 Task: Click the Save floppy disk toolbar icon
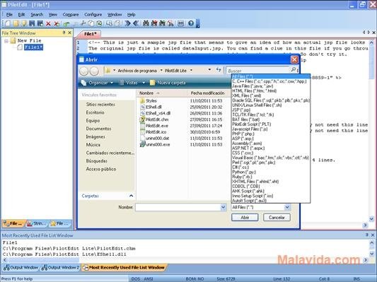(32, 23)
